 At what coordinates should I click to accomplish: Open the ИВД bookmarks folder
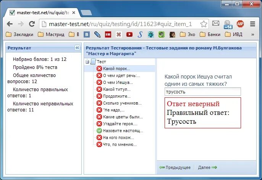point(234,34)
